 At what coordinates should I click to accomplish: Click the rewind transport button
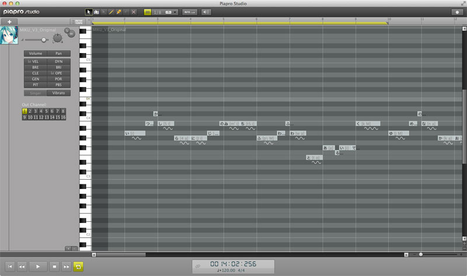pyautogui.click(x=22, y=267)
